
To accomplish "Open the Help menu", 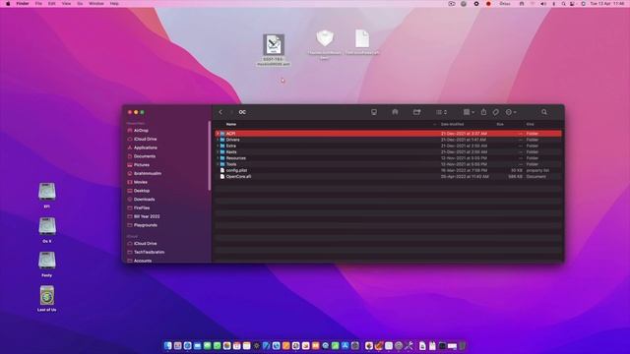I will click(114, 4).
